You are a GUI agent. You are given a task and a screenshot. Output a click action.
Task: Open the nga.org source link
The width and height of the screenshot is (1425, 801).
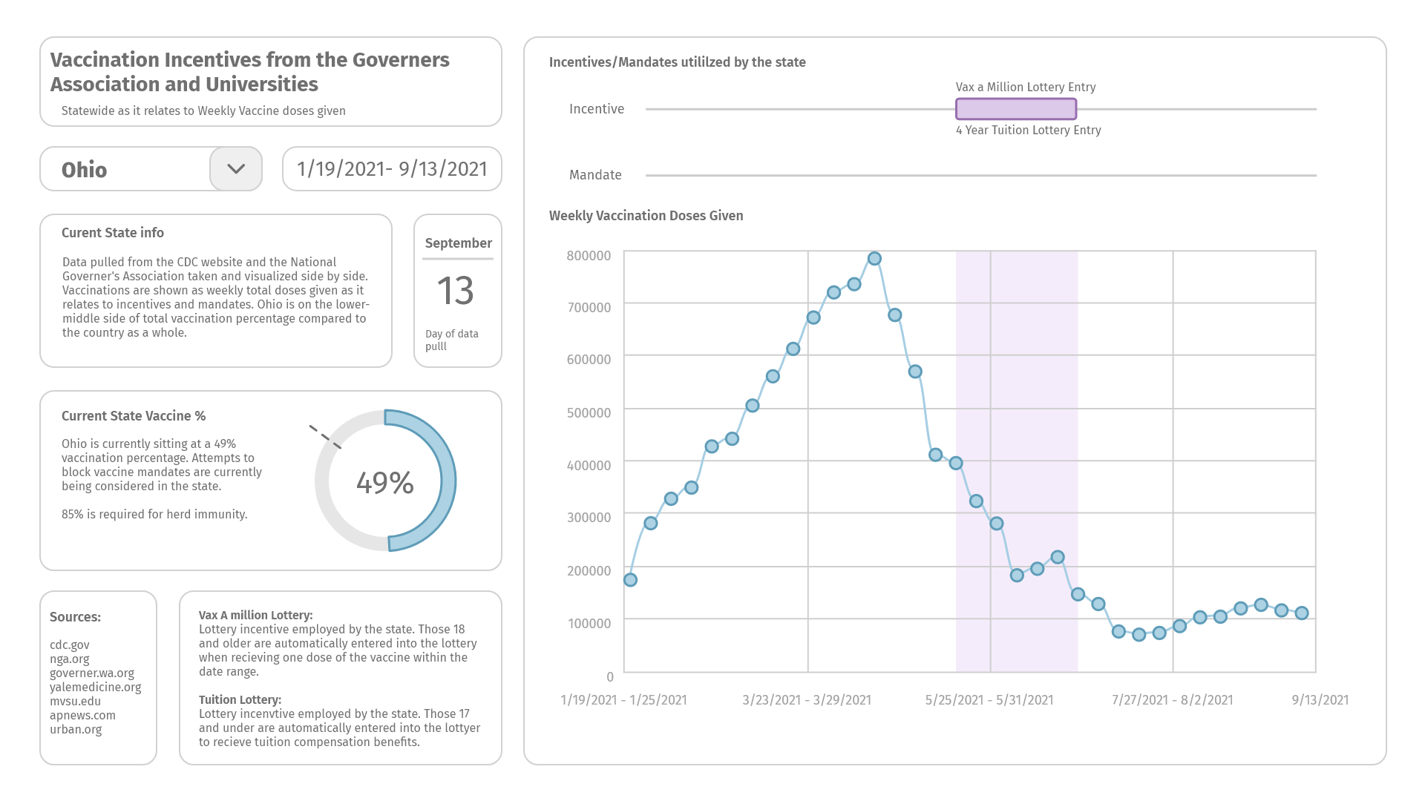click(x=70, y=659)
